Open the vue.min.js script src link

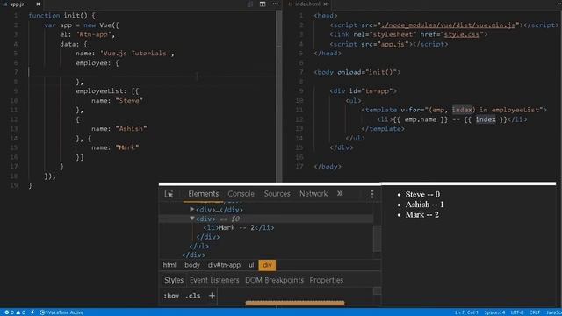[x=448, y=25]
